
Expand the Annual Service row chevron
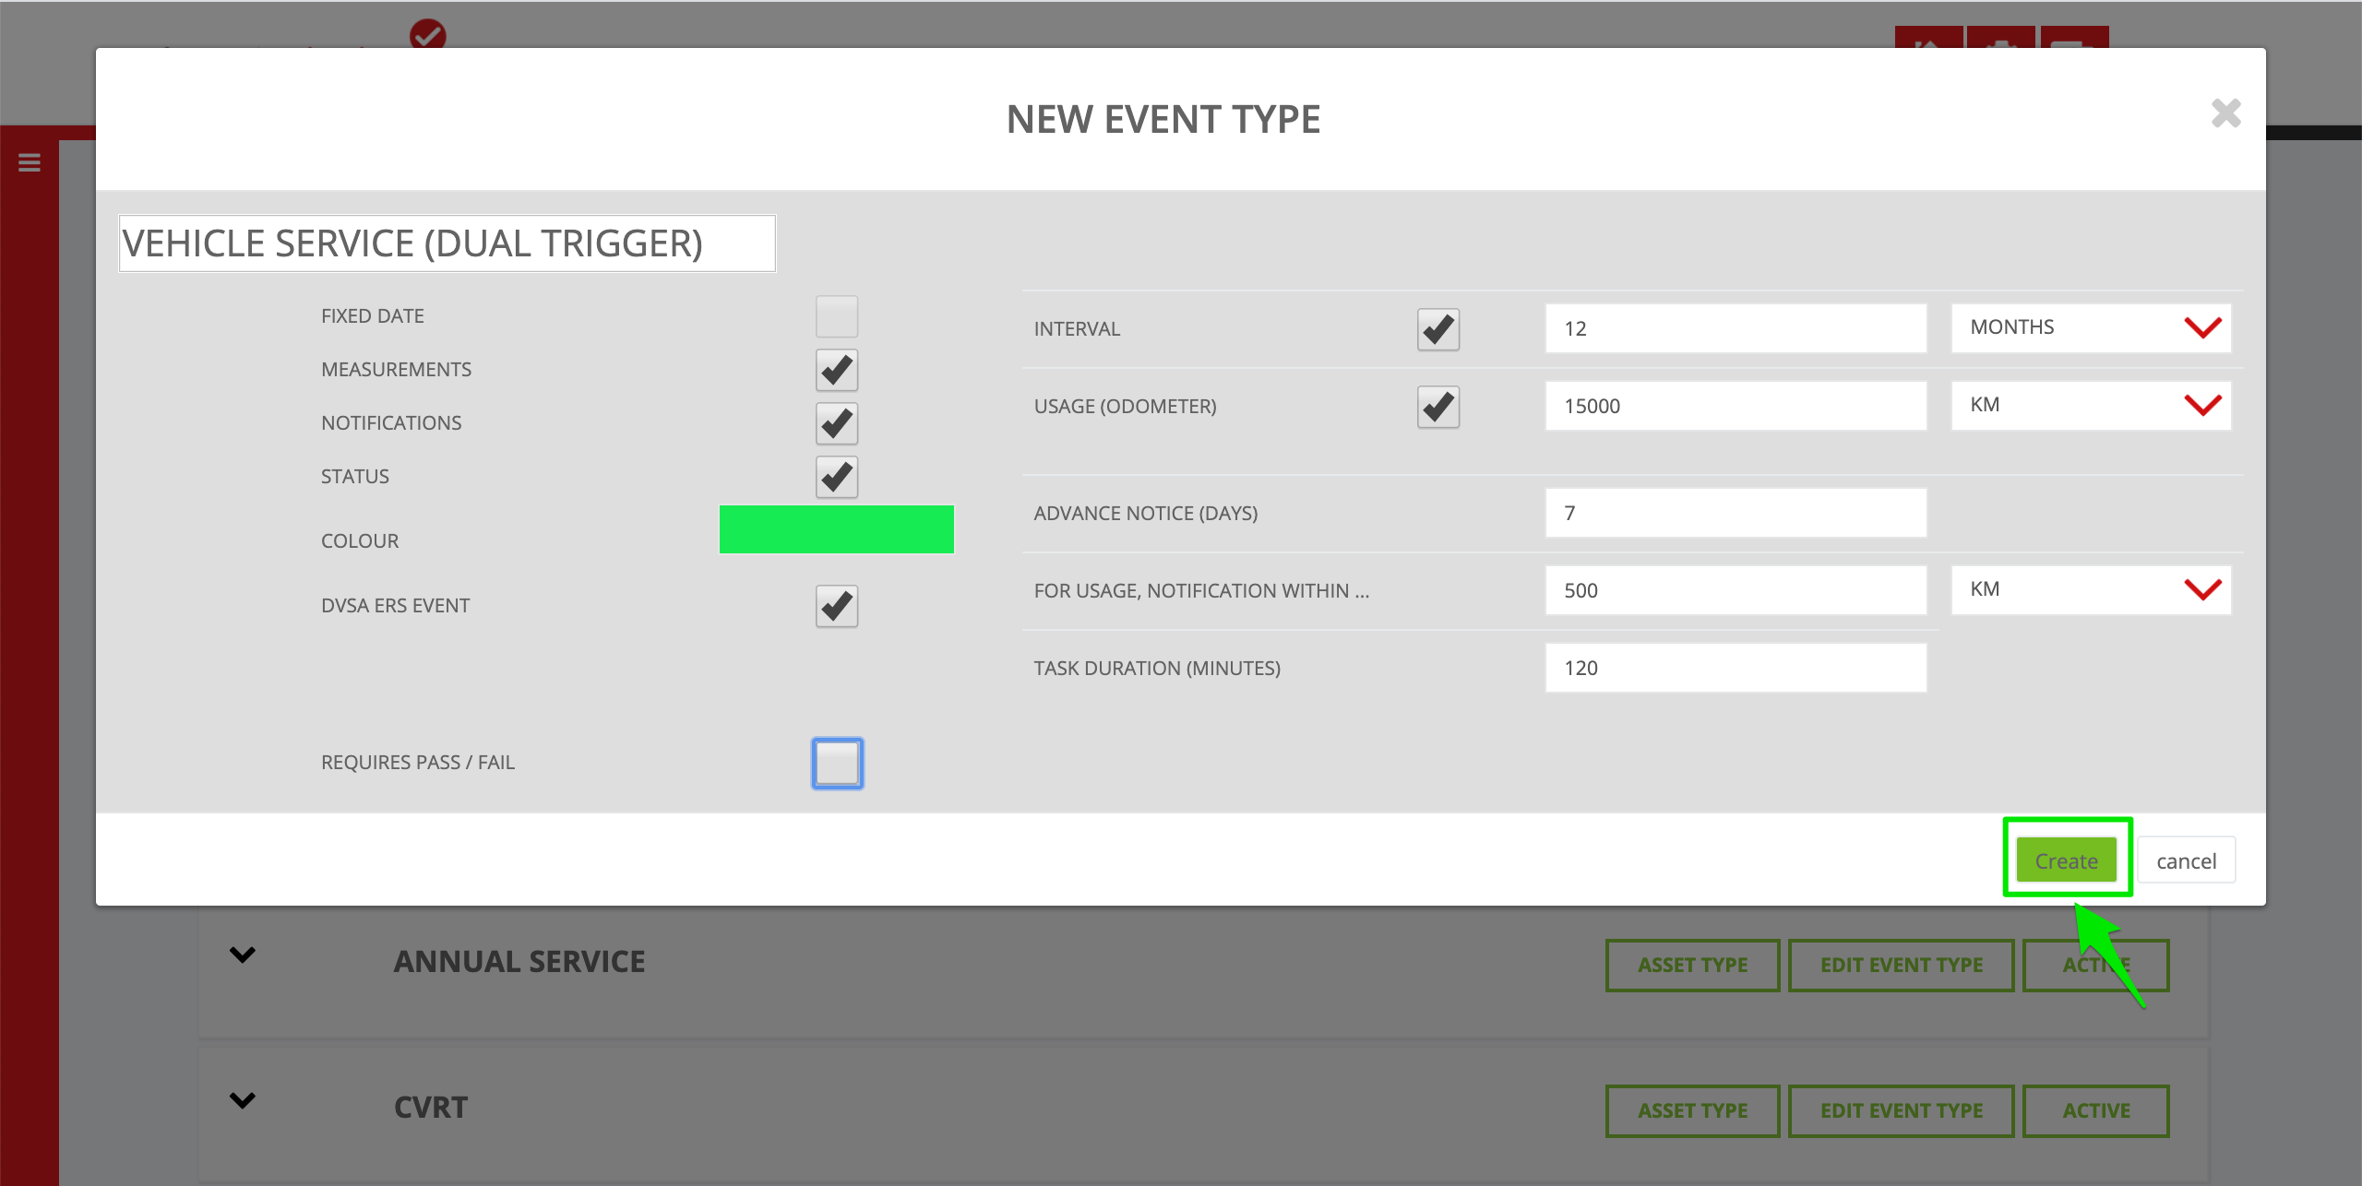point(243,955)
